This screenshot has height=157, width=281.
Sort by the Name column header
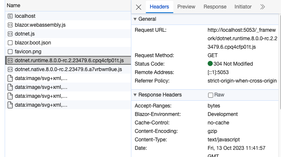point(68,6)
